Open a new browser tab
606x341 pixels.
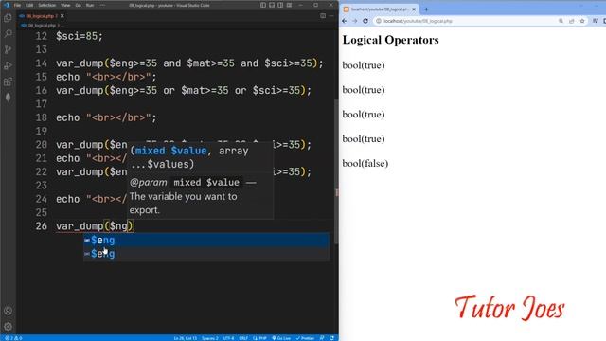click(426, 9)
